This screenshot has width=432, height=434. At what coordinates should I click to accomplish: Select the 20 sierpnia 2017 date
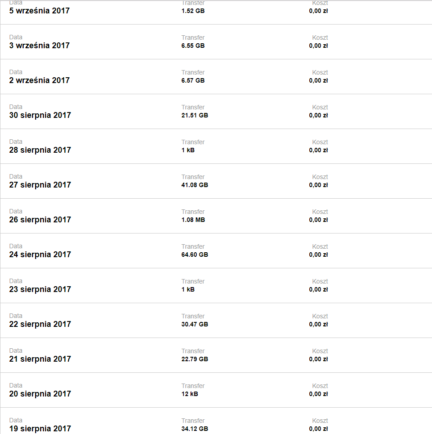[40, 394]
